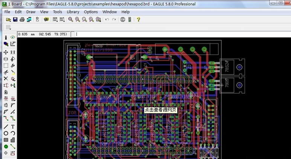Select the Circle drawing tool

tap(6, 133)
